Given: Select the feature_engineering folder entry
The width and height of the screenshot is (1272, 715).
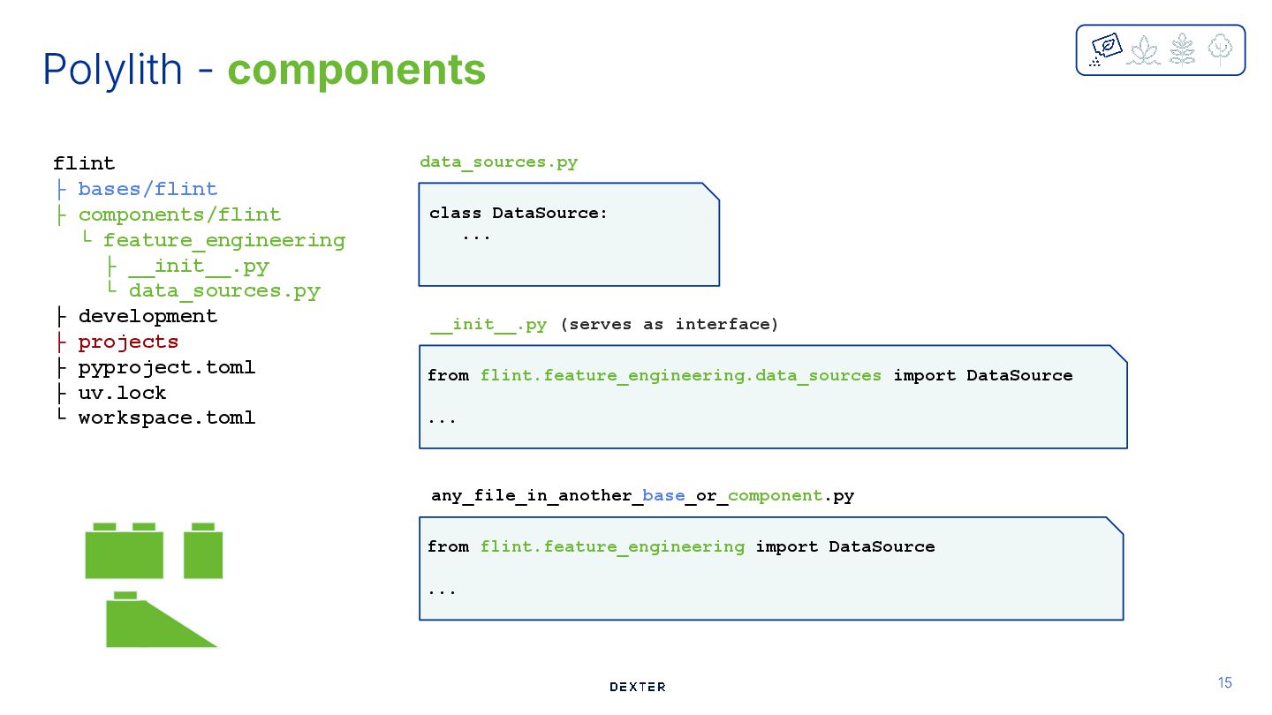Looking at the screenshot, I should pyautogui.click(x=223, y=240).
